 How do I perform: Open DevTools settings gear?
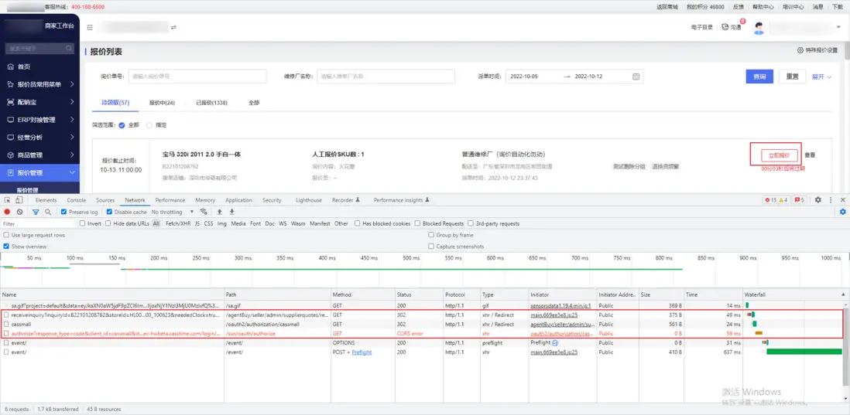[818, 200]
